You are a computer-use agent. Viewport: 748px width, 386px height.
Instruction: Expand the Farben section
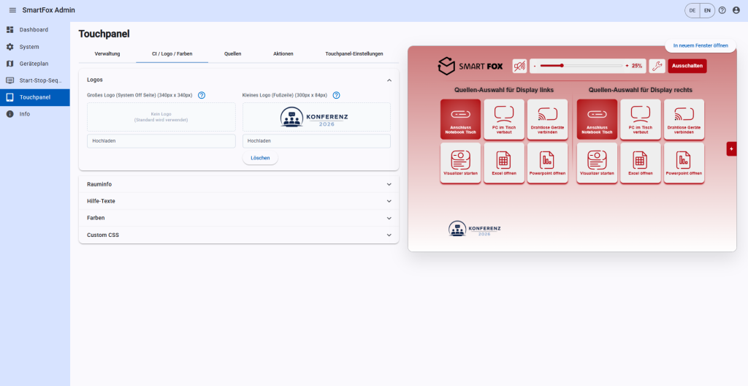click(239, 218)
